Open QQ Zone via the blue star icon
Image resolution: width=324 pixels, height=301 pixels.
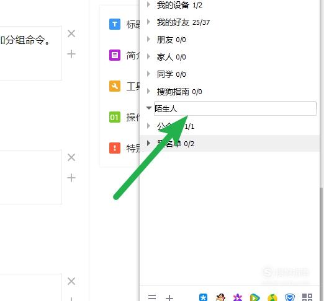click(203, 297)
